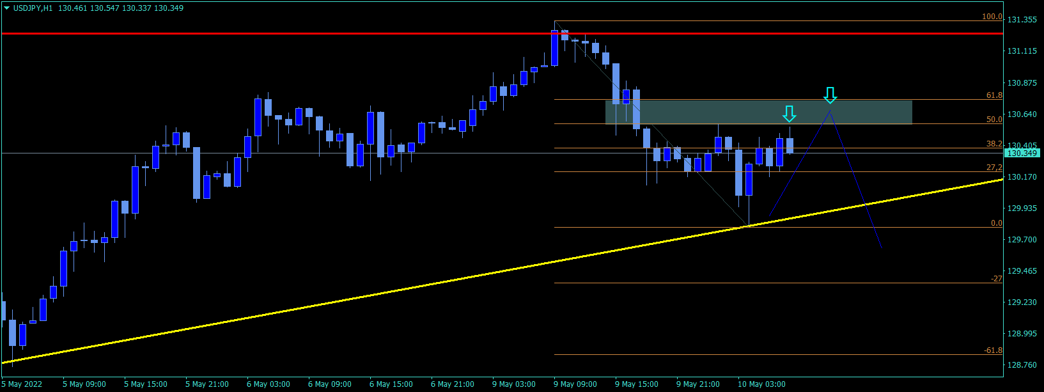Image resolution: width=1044 pixels, height=392 pixels.
Task: Select the Fibonacci 27.2 level label
Action: click(994, 168)
